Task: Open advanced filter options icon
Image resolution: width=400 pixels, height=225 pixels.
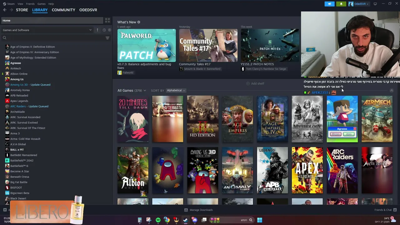Action: point(107,38)
